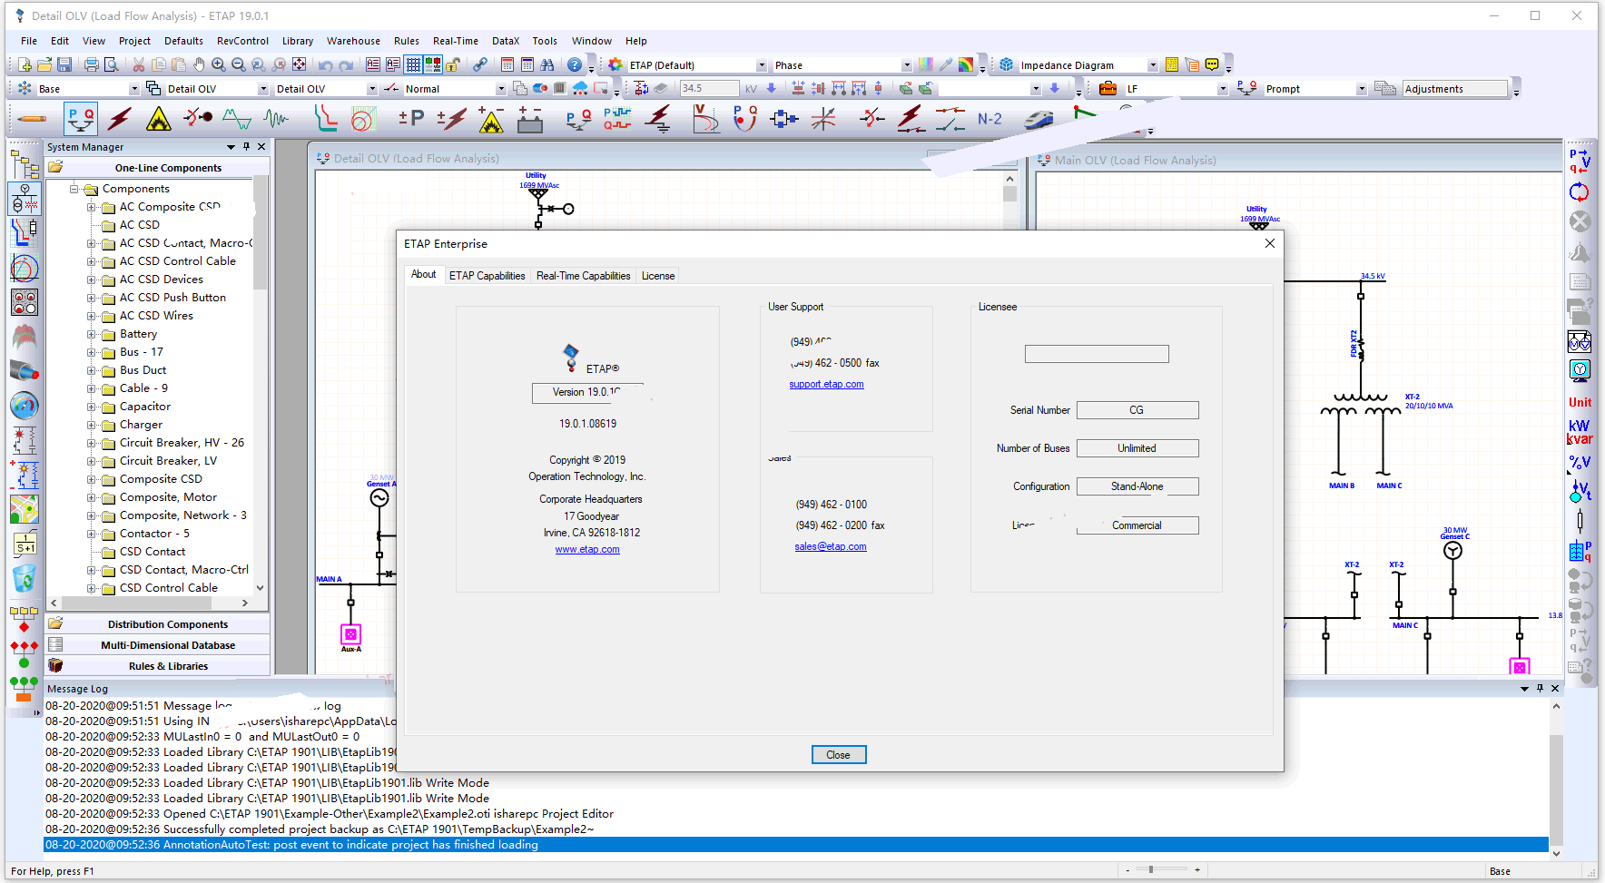Click the Save project icon
This screenshot has width=1605, height=883.
pos(64,64)
